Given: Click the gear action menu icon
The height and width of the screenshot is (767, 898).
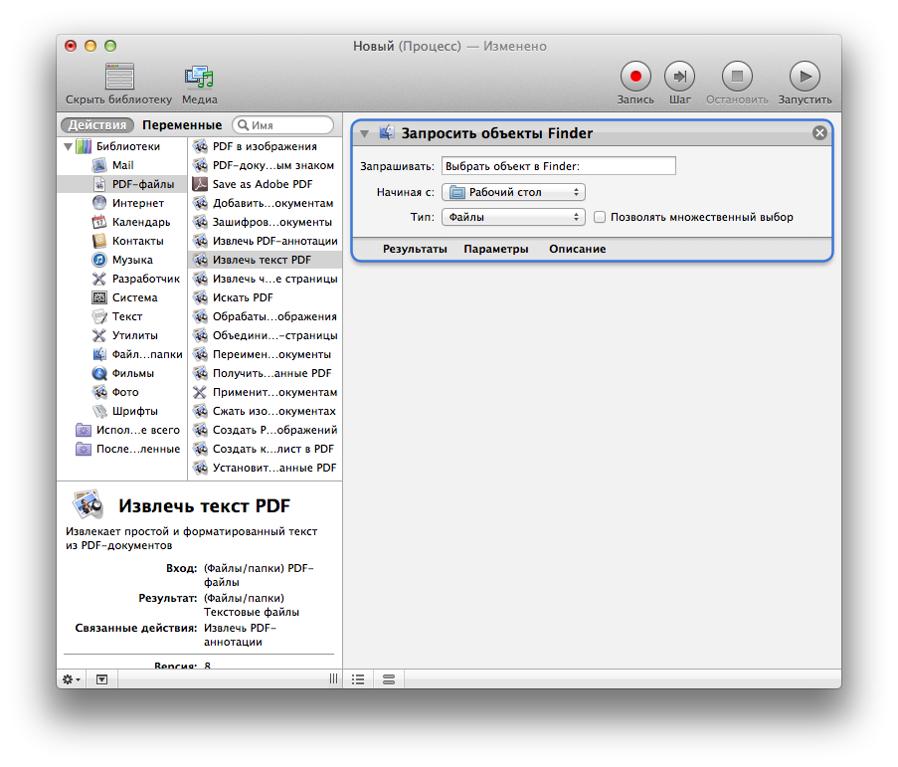Looking at the screenshot, I should point(72,678).
